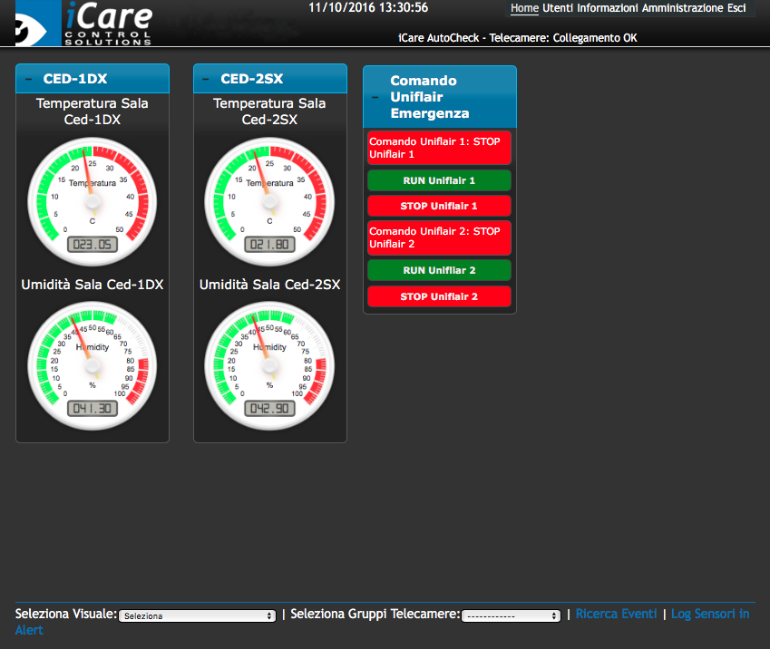Open the Seleziona Visuale dropdown
The image size is (770, 649).
click(x=197, y=615)
